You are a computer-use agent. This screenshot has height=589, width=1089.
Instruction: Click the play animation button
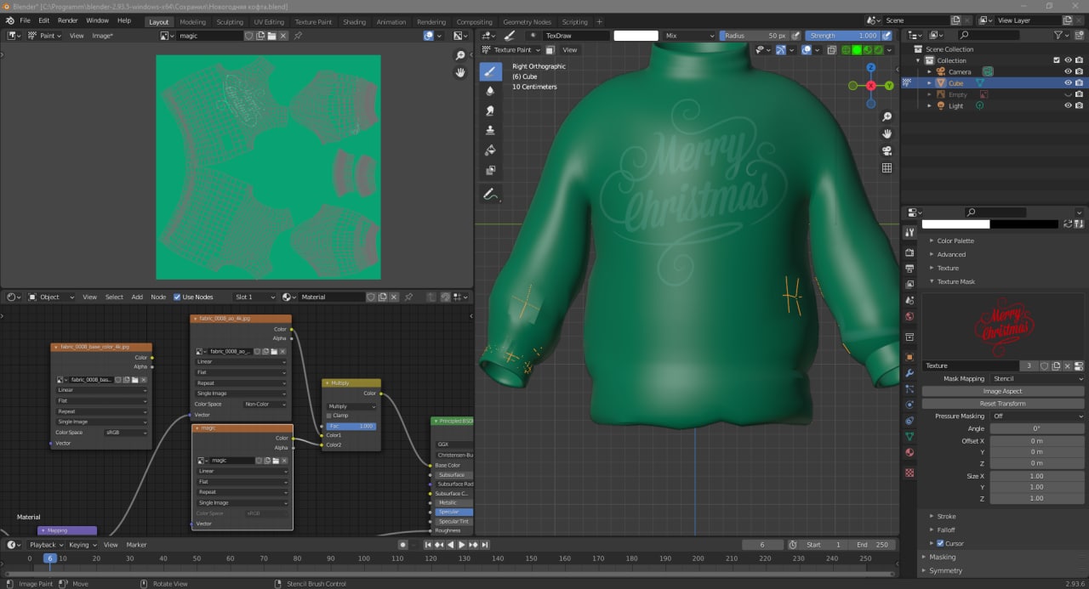coord(461,545)
